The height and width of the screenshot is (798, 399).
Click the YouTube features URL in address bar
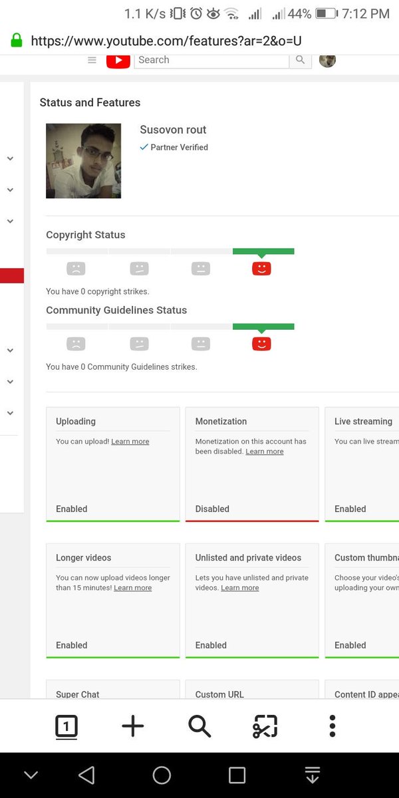coord(166,41)
